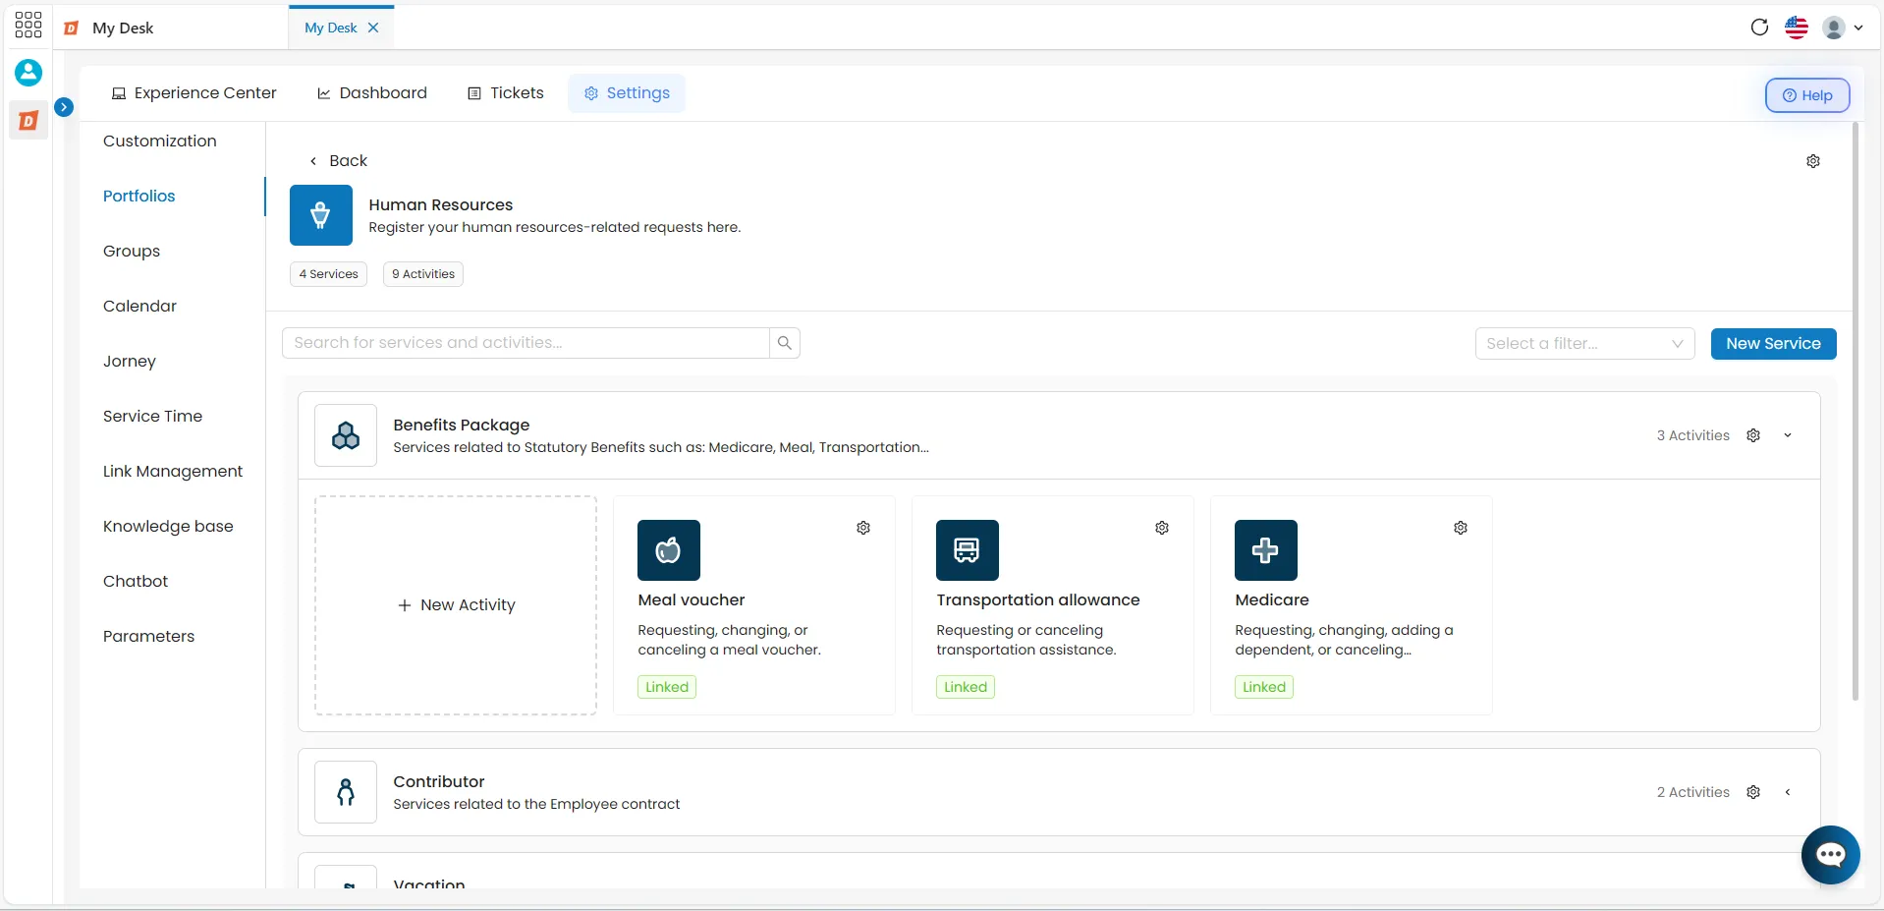Expand the Contributor section chevron
The width and height of the screenshot is (1884, 911).
[1788, 792]
